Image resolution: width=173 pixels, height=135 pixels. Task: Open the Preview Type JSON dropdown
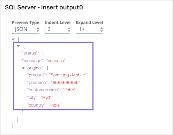[x=26, y=29]
